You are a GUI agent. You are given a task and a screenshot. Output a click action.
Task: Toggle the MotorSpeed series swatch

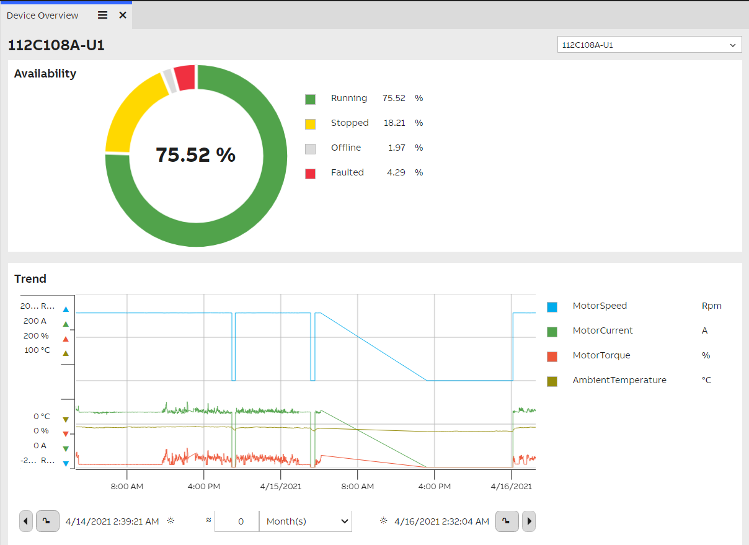pyautogui.click(x=552, y=307)
